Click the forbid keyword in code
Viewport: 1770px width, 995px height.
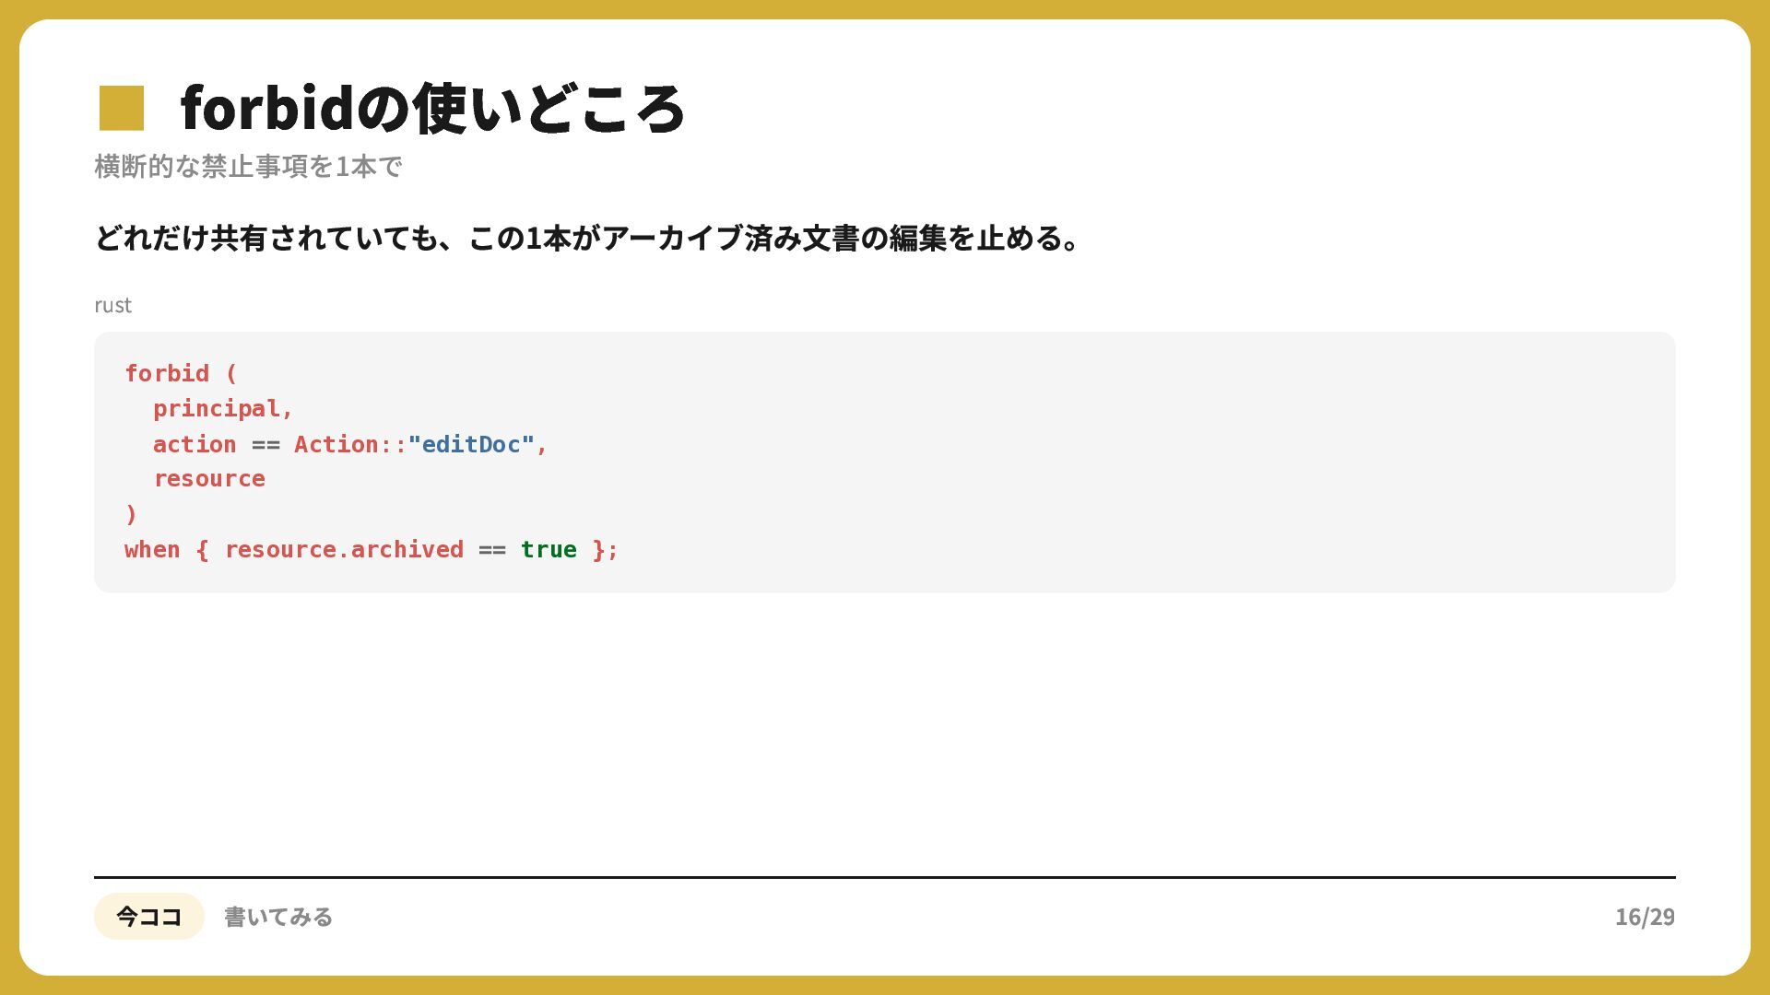pos(167,373)
